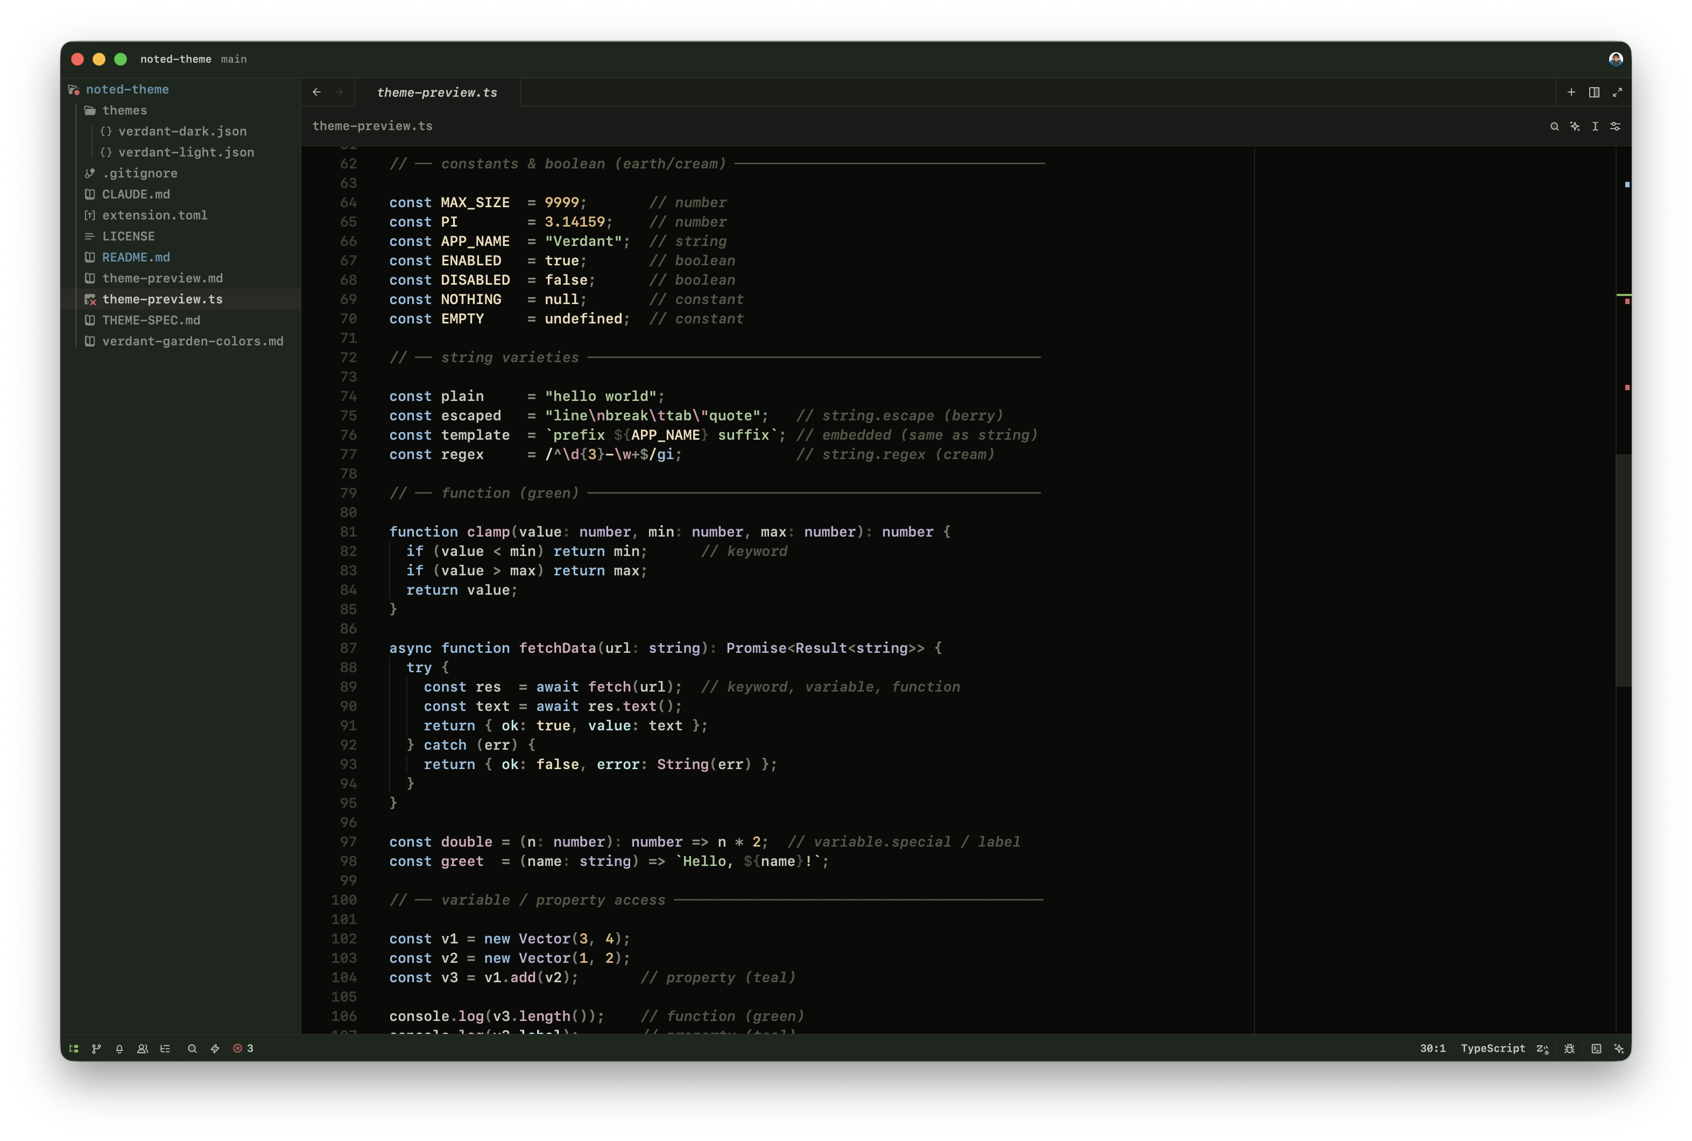Toggle the outline panel icon
The width and height of the screenshot is (1692, 1141).
pos(165,1048)
